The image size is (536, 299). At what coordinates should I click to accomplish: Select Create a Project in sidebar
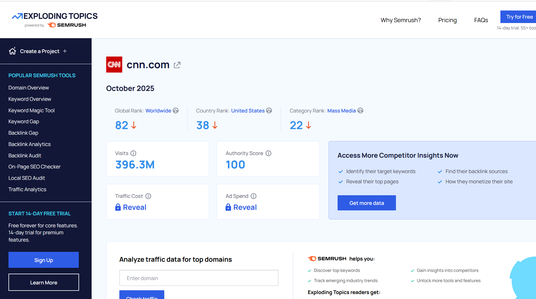[x=40, y=51]
